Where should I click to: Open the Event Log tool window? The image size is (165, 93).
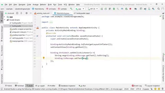point(137,86)
